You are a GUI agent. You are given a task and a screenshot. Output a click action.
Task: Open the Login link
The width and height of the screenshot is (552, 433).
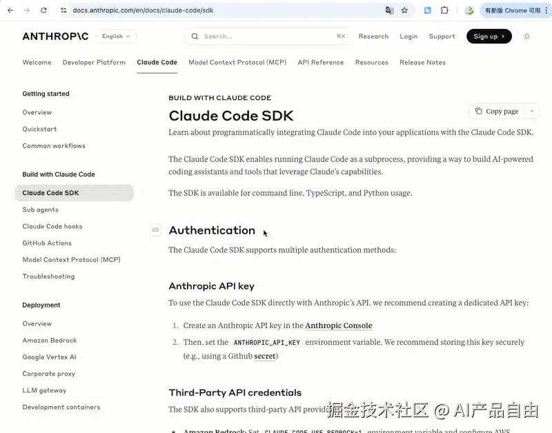pos(408,37)
